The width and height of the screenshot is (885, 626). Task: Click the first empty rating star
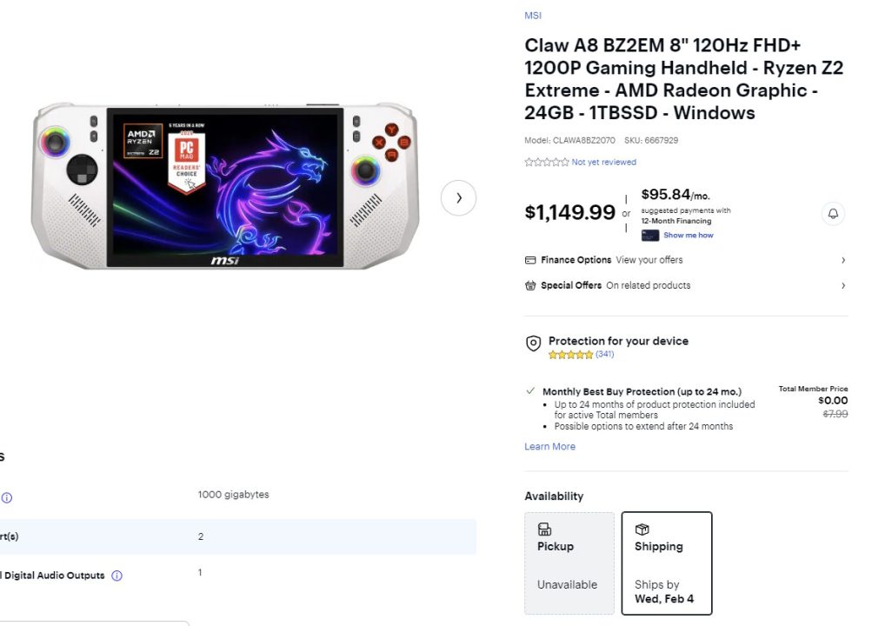[x=527, y=162]
